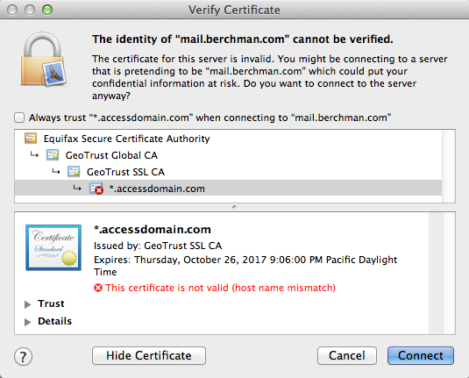Screen dimensions: 469x378
Task: Click the Connect button
Action: click(421, 355)
